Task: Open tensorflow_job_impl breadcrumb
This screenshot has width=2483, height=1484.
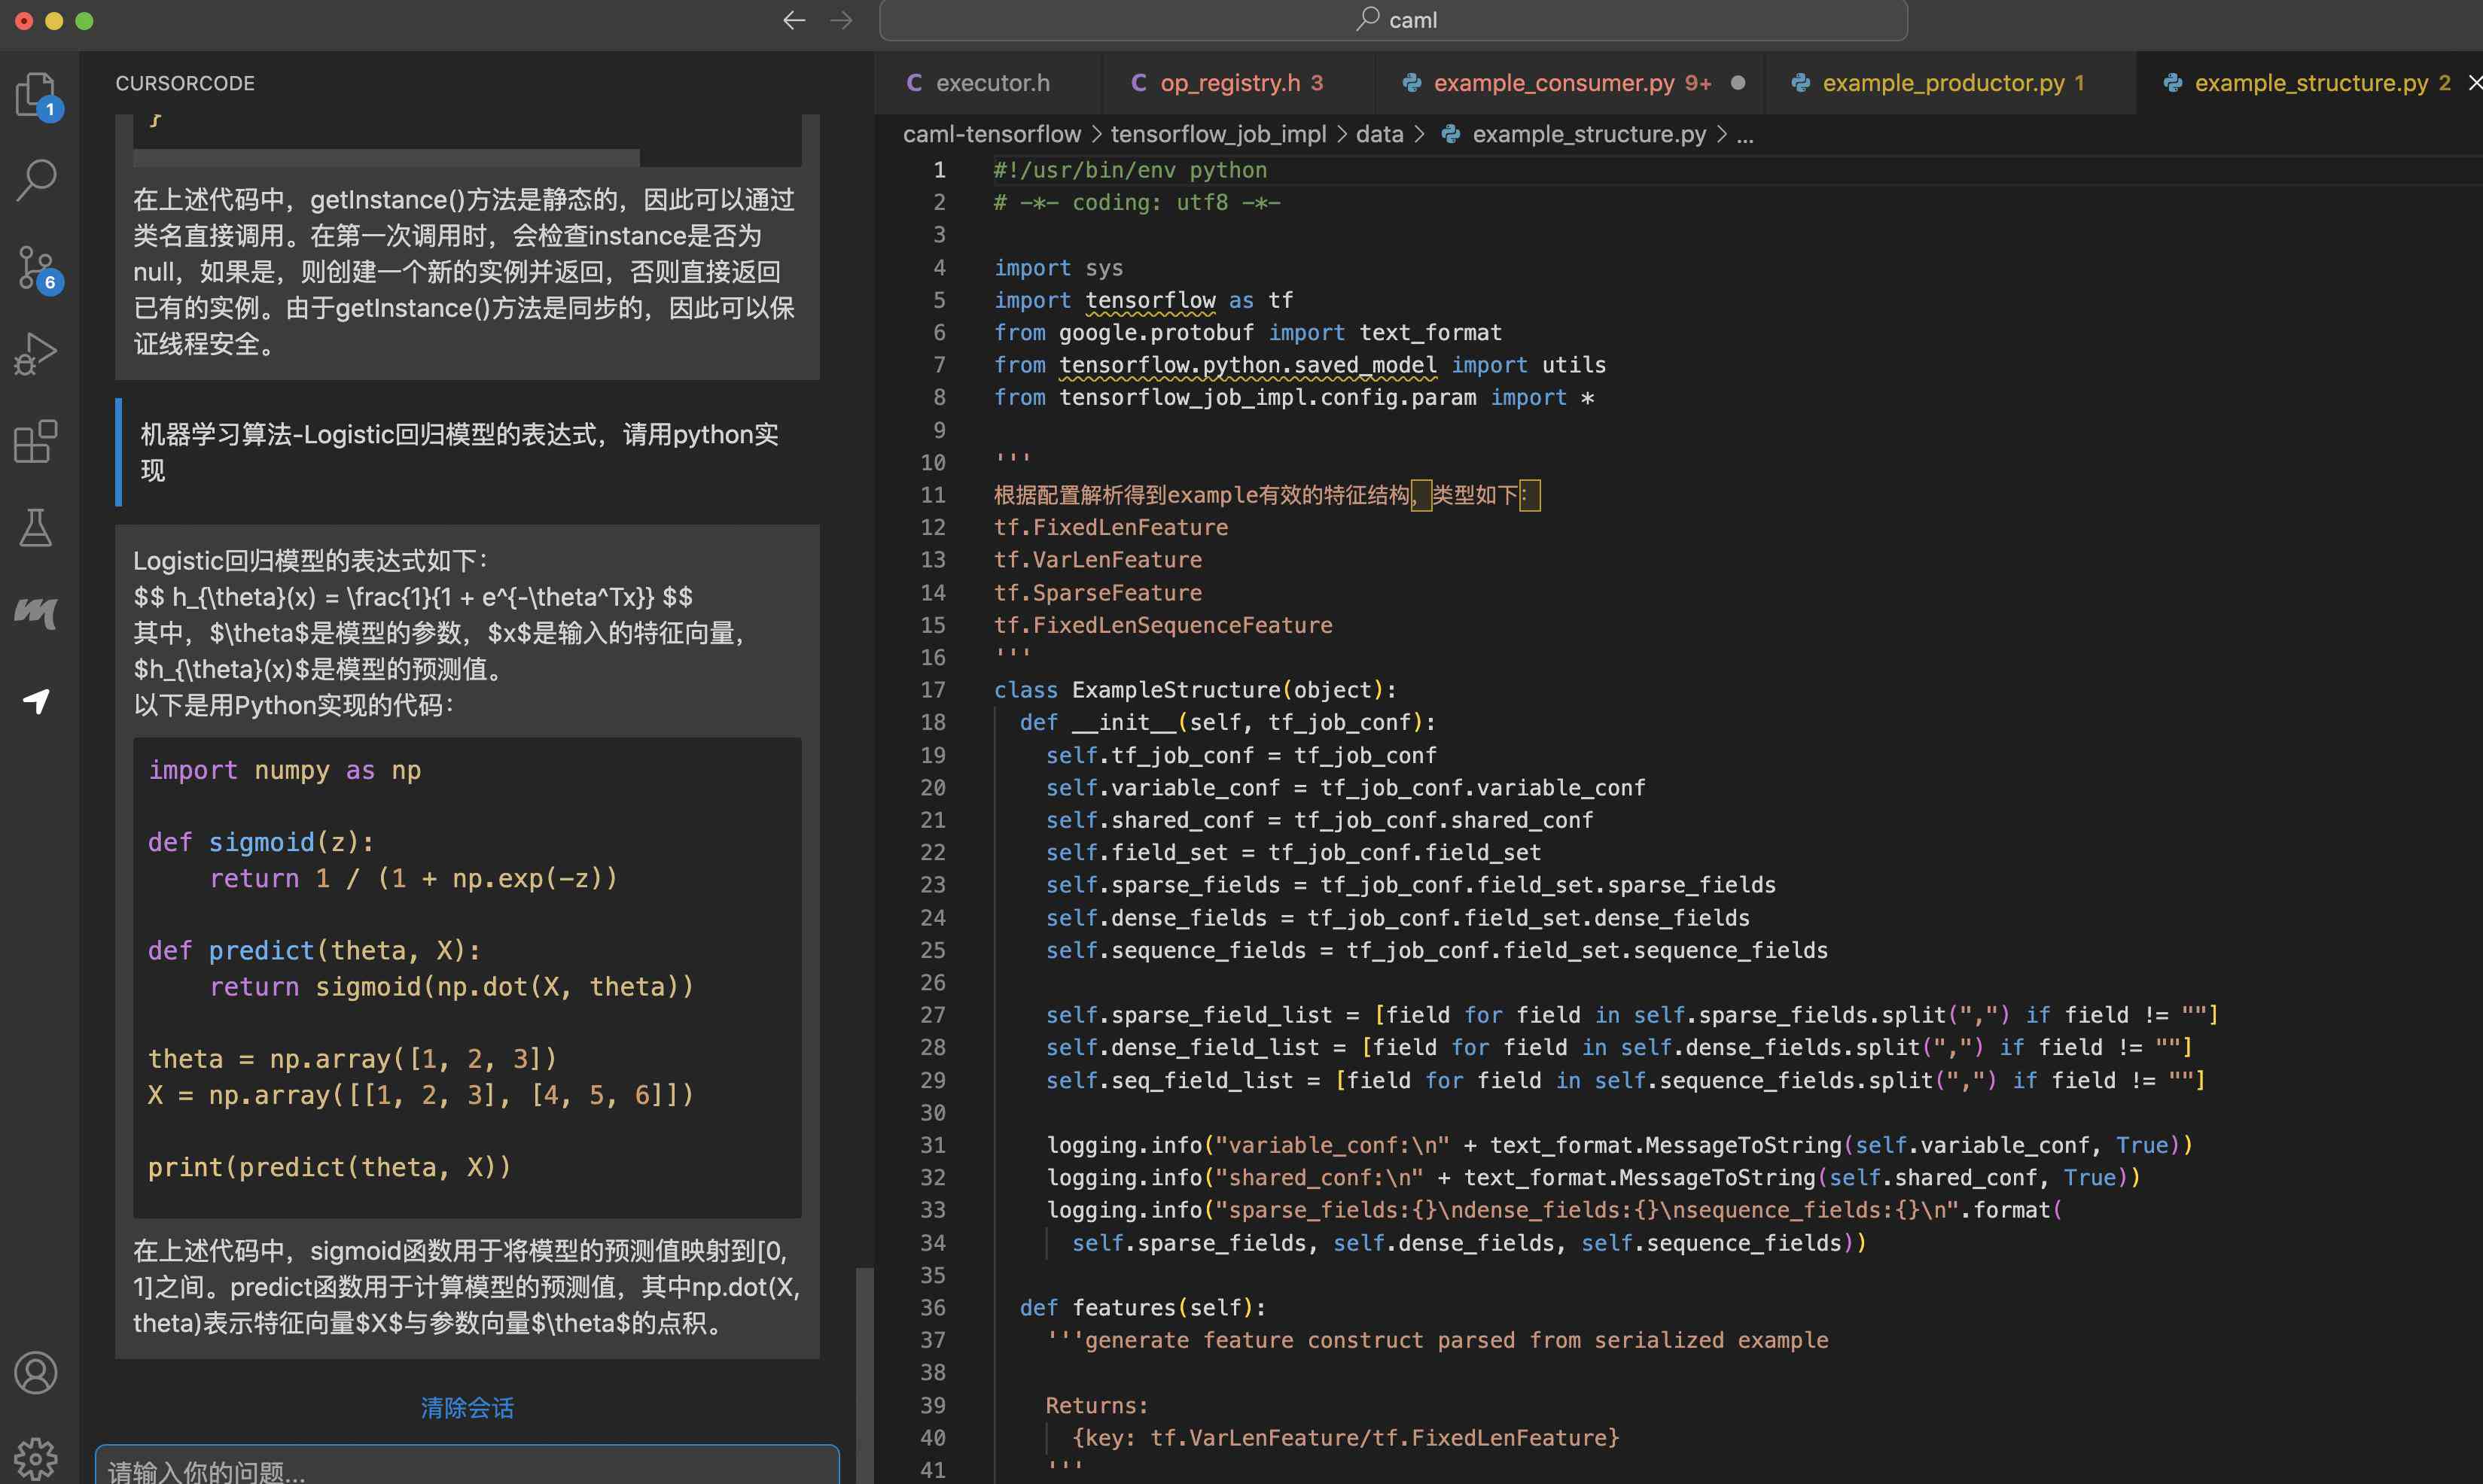Action: (1217, 134)
